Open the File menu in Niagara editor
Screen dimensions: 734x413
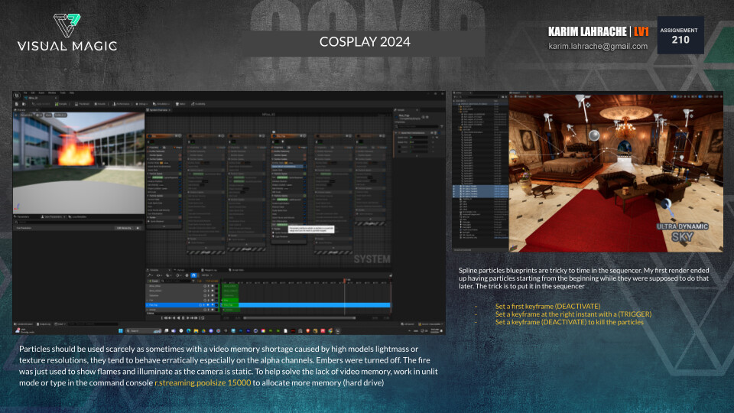pyautogui.click(x=25, y=93)
